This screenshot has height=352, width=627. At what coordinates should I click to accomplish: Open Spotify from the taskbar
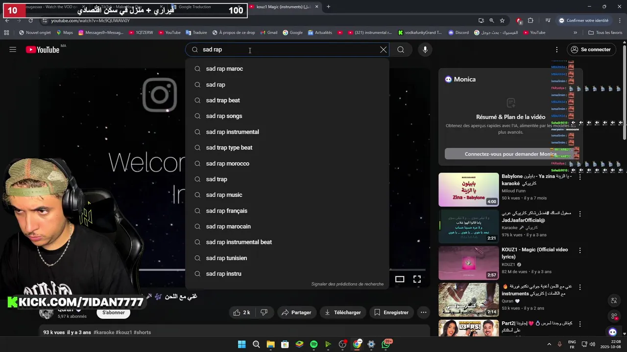[313, 345]
